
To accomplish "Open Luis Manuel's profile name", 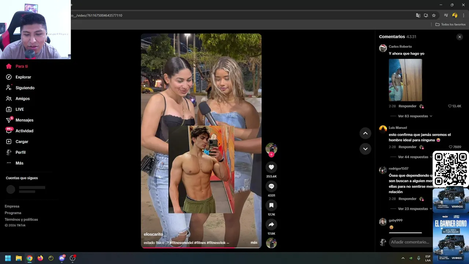I will click(x=398, y=128).
